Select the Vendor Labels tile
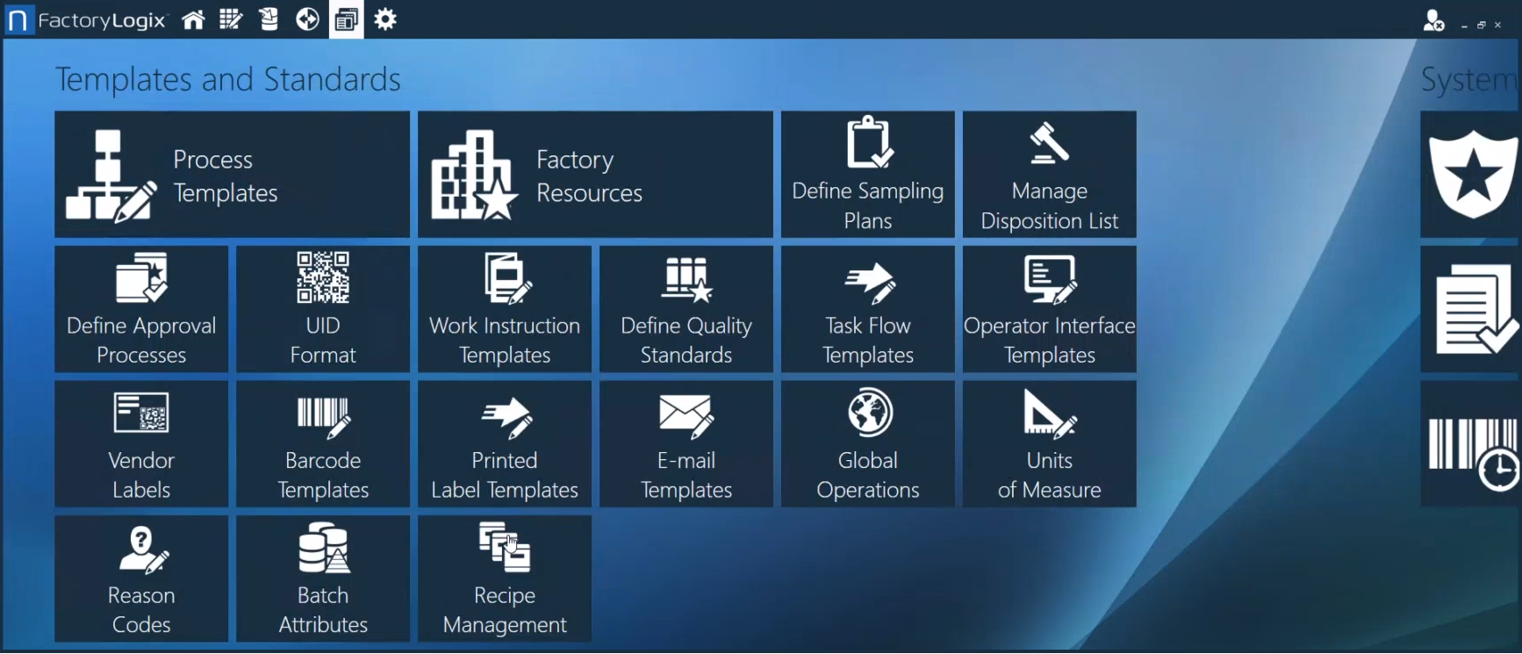The image size is (1522, 654). [140, 444]
